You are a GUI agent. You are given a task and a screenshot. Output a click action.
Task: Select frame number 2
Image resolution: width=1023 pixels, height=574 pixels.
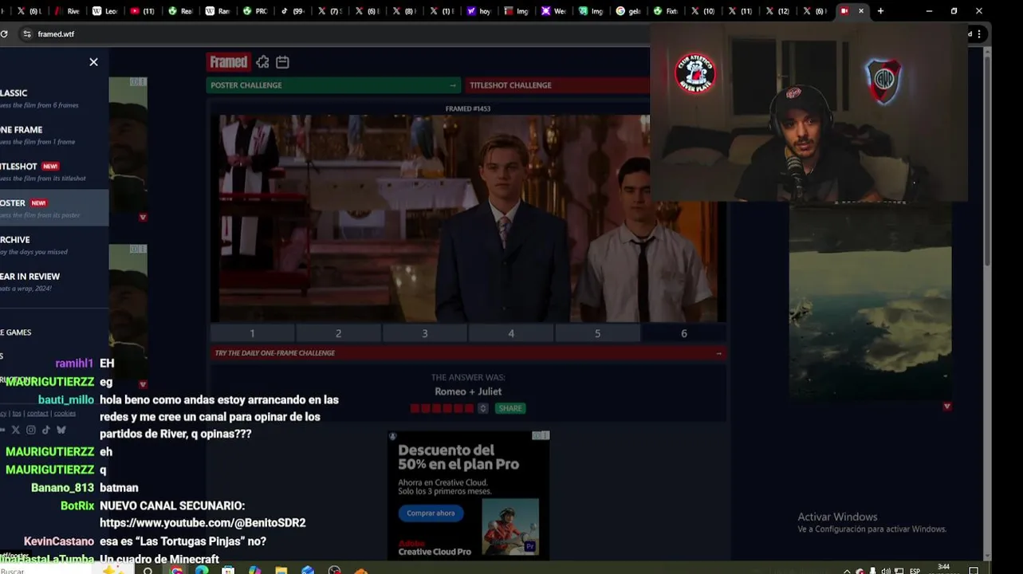tap(338, 333)
